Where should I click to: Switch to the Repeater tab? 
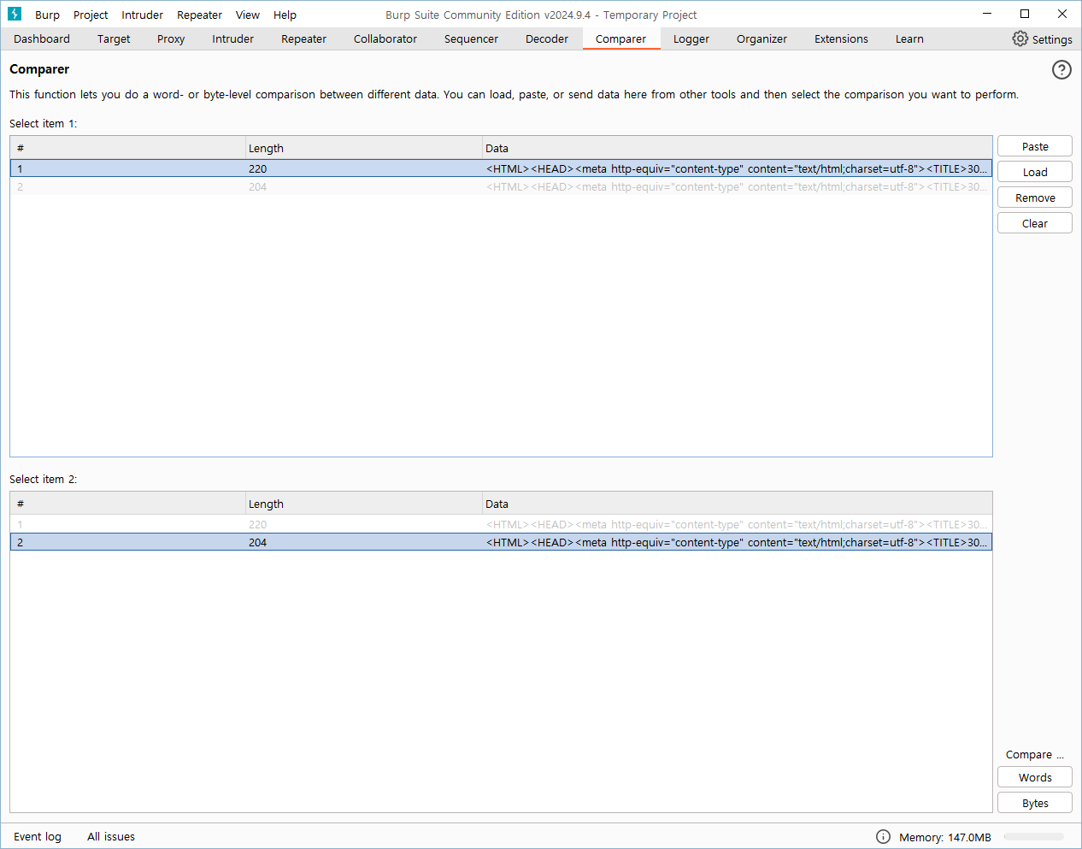[x=303, y=38]
